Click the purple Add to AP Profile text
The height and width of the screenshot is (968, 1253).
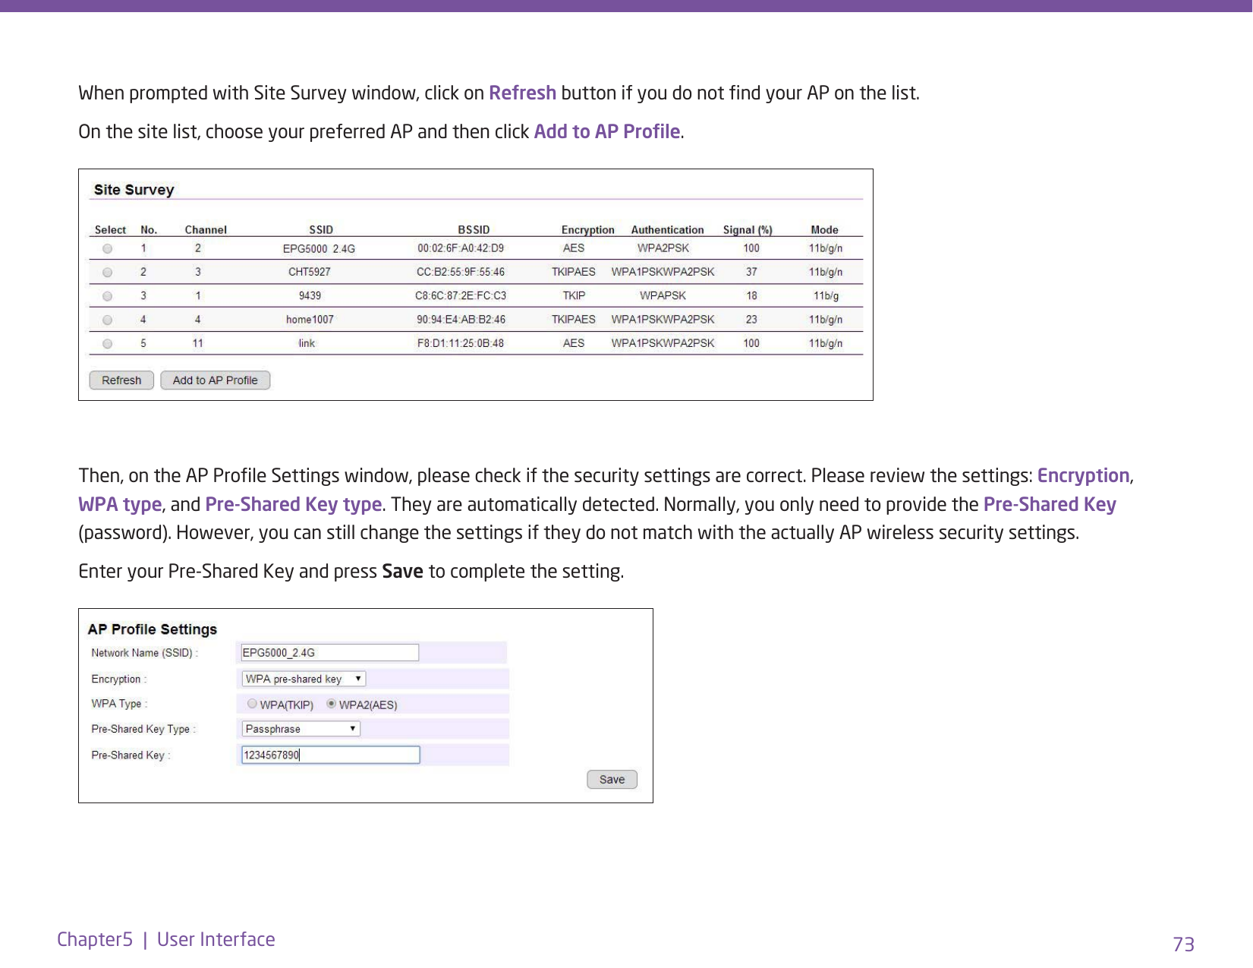[x=607, y=131]
